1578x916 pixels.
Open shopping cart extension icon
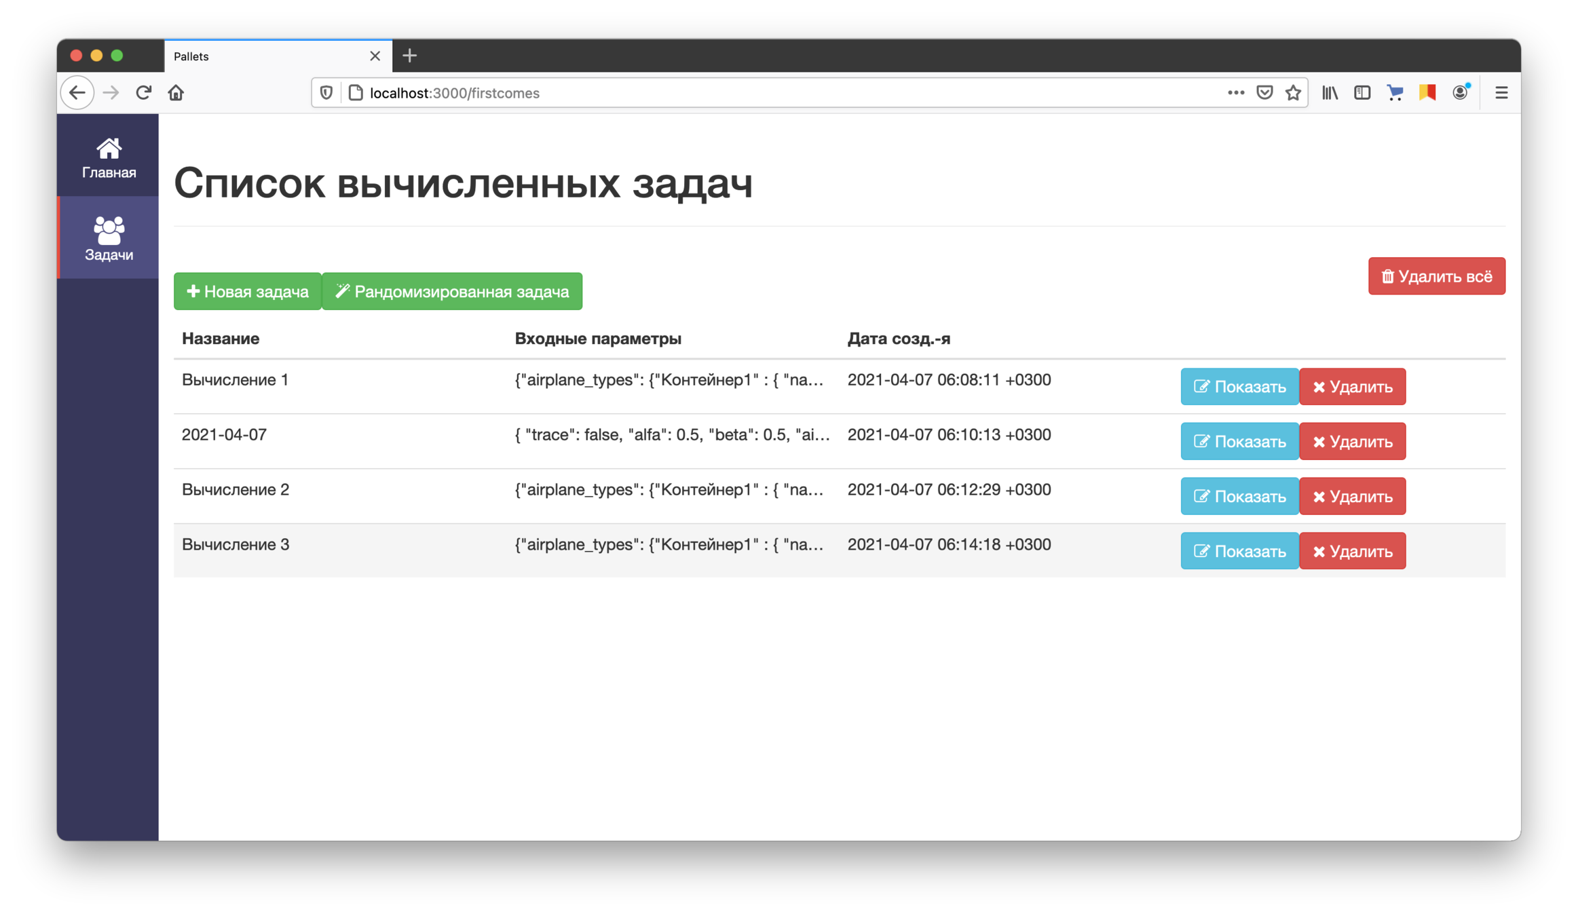(1395, 93)
